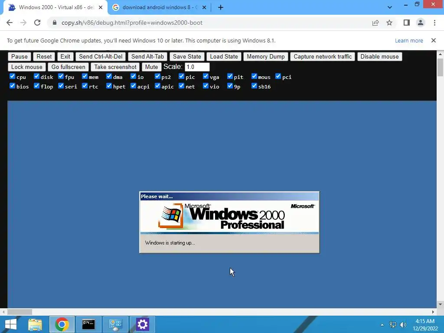444x333 pixels.
Task: Toggle the dma checkbox
Action: 109,76
